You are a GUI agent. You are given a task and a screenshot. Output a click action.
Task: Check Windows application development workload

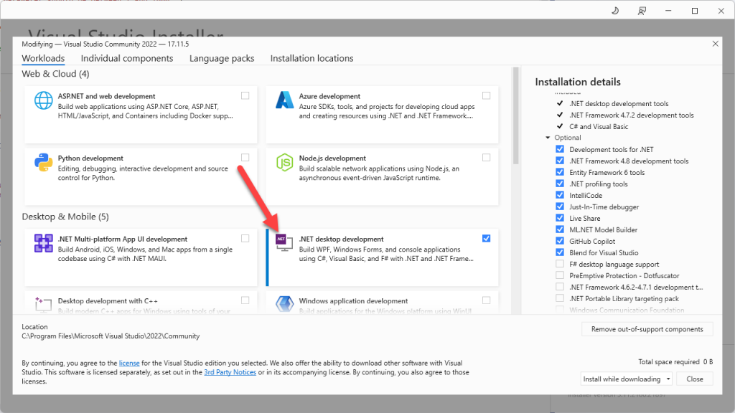point(486,300)
